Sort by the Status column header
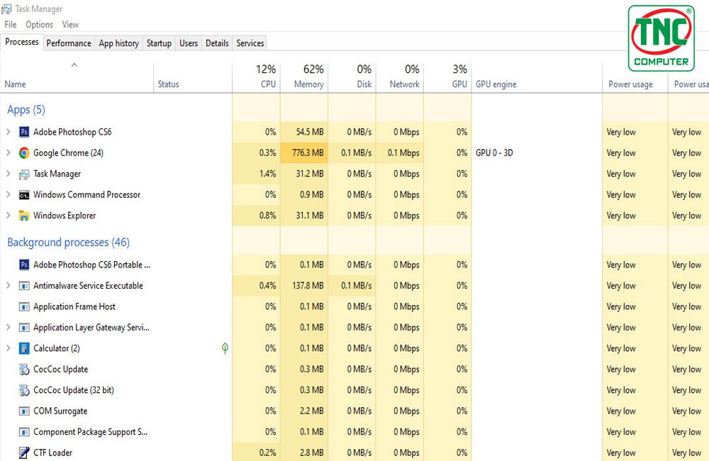709x461 pixels. pyautogui.click(x=193, y=76)
